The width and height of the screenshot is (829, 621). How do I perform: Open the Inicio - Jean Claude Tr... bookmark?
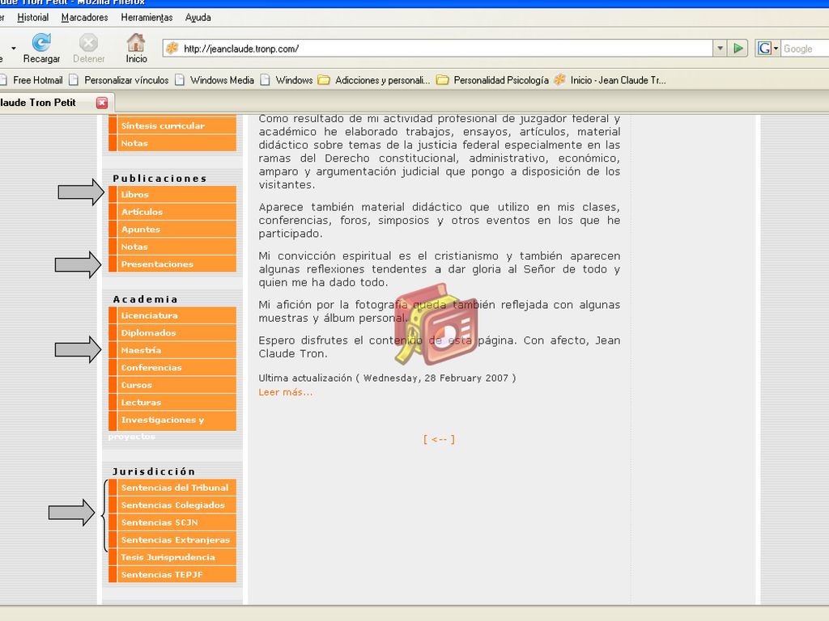(610, 80)
